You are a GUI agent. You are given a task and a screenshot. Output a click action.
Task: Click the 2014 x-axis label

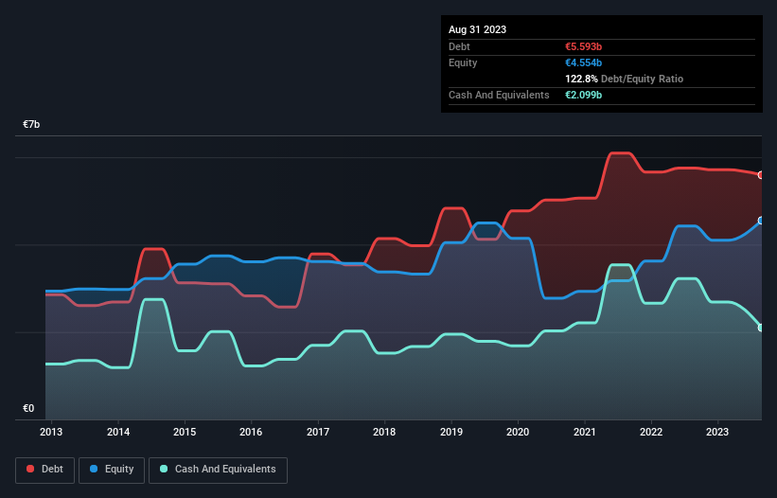pyautogui.click(x=118, y=432)
